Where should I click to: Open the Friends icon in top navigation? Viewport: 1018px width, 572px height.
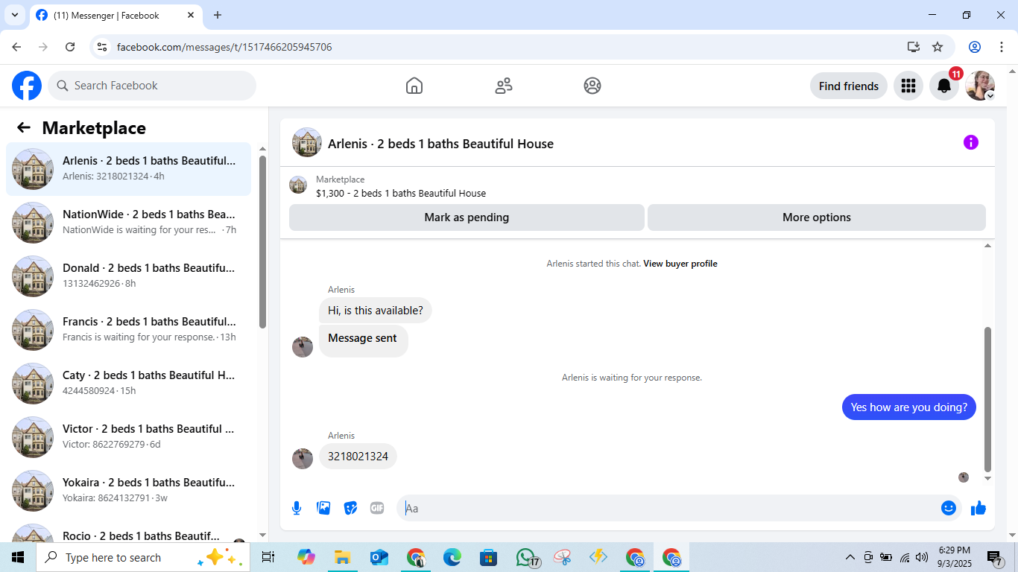(504, 86)
